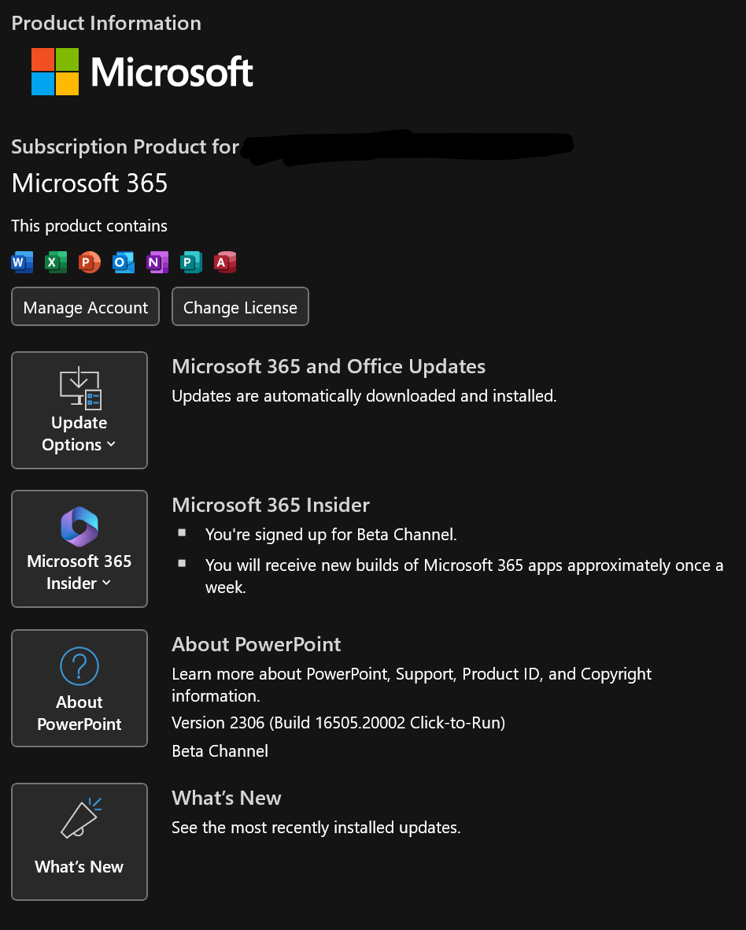Click the OneNote app icon

pos(157,261)
